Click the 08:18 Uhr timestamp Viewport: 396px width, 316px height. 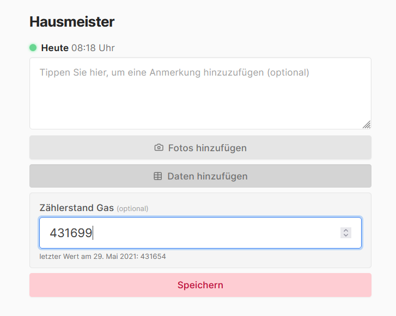pyautogui.click(x=93, y=48)
